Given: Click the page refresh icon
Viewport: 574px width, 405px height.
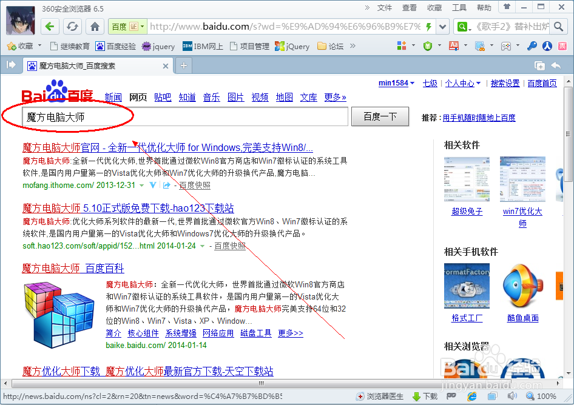Looking at the screenshot, I should tap(72, 26).
